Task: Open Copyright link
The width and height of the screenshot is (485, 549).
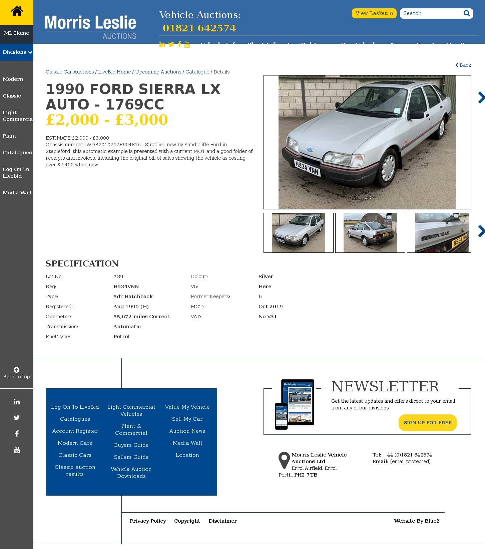Action: 187,521
